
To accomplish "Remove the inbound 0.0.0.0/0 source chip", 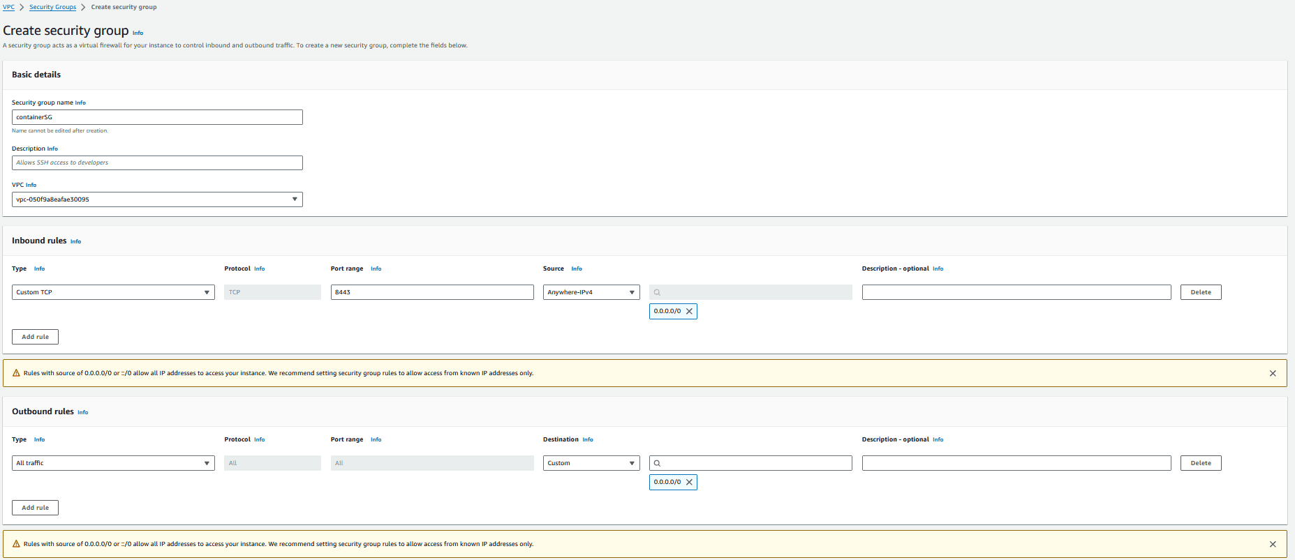I will coord(689,312).
